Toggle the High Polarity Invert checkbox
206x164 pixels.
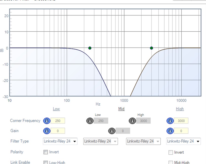pyautogui.click(x=171, y=152)
